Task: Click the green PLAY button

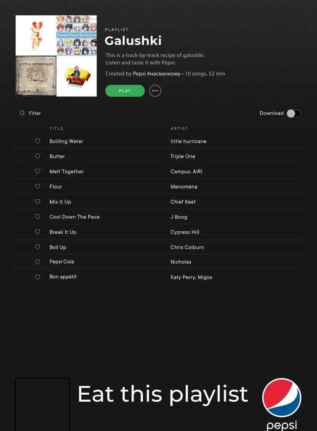Action: [125, 91]
